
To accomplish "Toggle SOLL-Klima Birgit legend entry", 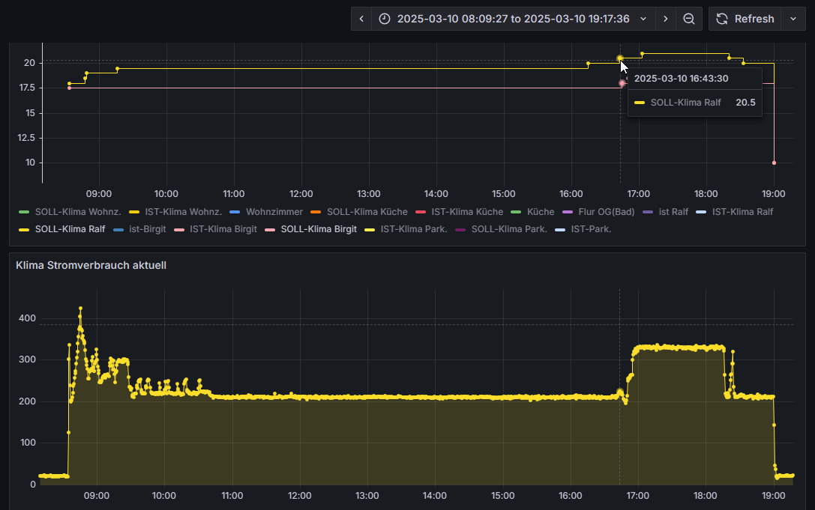I will [x=318, y=229].
